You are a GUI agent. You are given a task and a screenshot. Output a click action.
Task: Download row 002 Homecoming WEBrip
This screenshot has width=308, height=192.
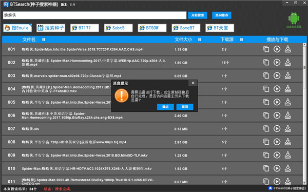(x=288, y=62)
